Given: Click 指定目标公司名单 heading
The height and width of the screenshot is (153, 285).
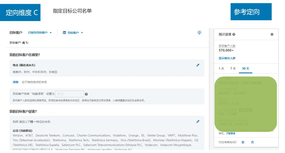Looking at the screenshot, I should click(x=72, y=11).
